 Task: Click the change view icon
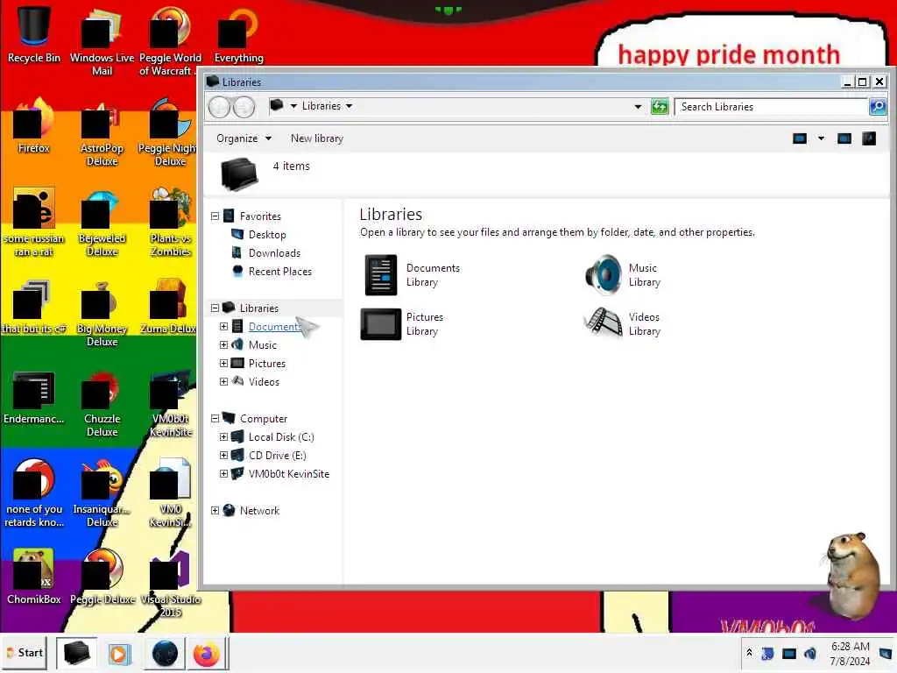[800, 138]
